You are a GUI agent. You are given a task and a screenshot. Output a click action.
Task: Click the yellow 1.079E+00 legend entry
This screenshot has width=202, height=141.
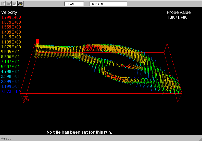coord(11,47)
